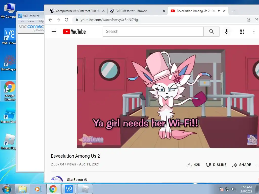Open the StarEevee channel avatar
This screenshot has width=259, height=194.
pos(57,179)
